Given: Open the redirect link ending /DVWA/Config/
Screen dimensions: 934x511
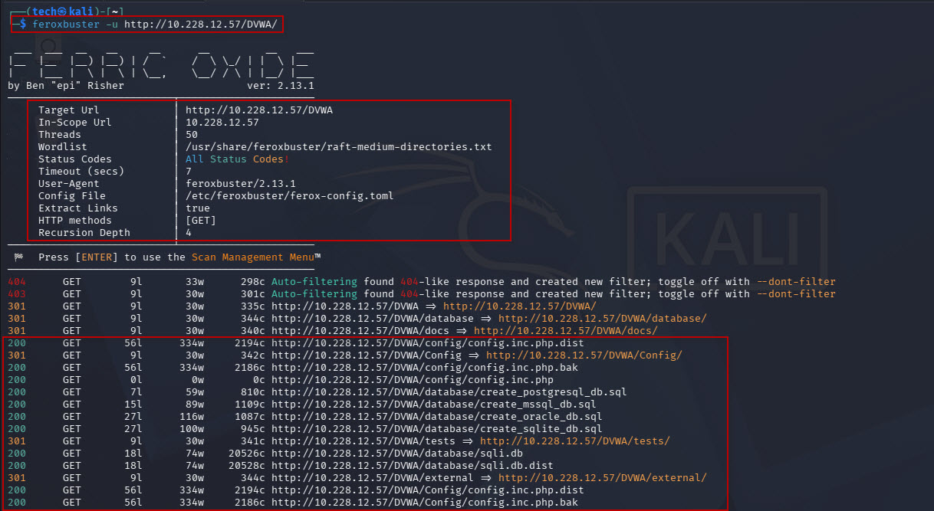Looking at the screenshot, I should coord(584,355).
